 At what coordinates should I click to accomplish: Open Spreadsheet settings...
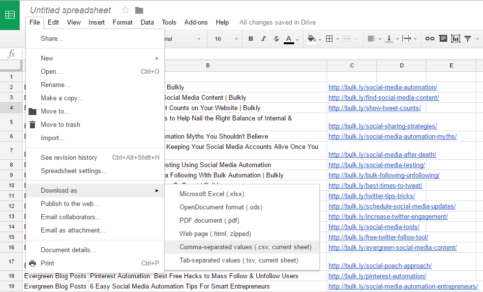point(95,171)
